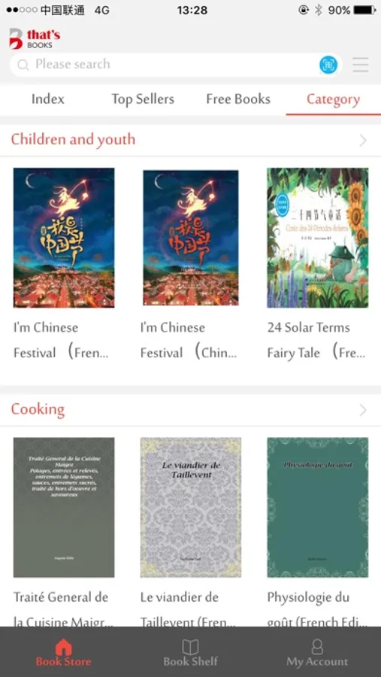This screenshot has width=381, height=677.
Task: Select the Free Books tab
Action: (x=238, y=99)
